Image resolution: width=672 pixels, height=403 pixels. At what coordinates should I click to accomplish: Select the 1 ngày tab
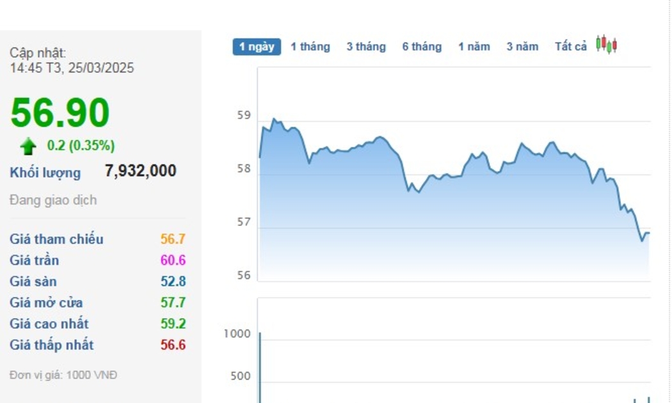click(257, 47)
